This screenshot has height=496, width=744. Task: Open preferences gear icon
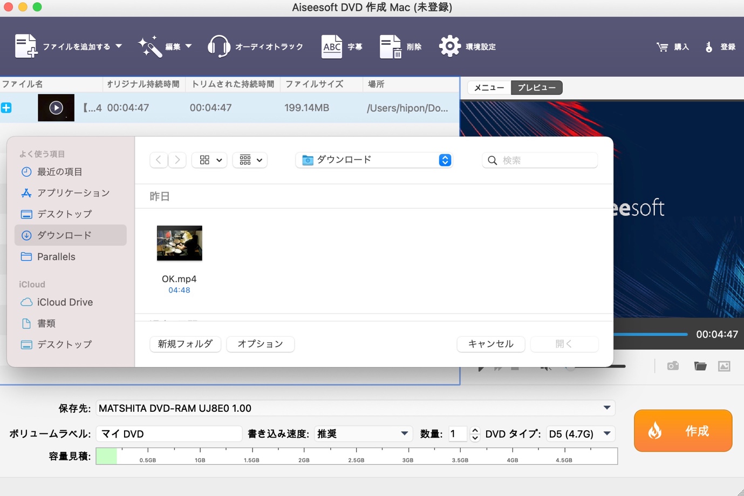coord(449,46)
